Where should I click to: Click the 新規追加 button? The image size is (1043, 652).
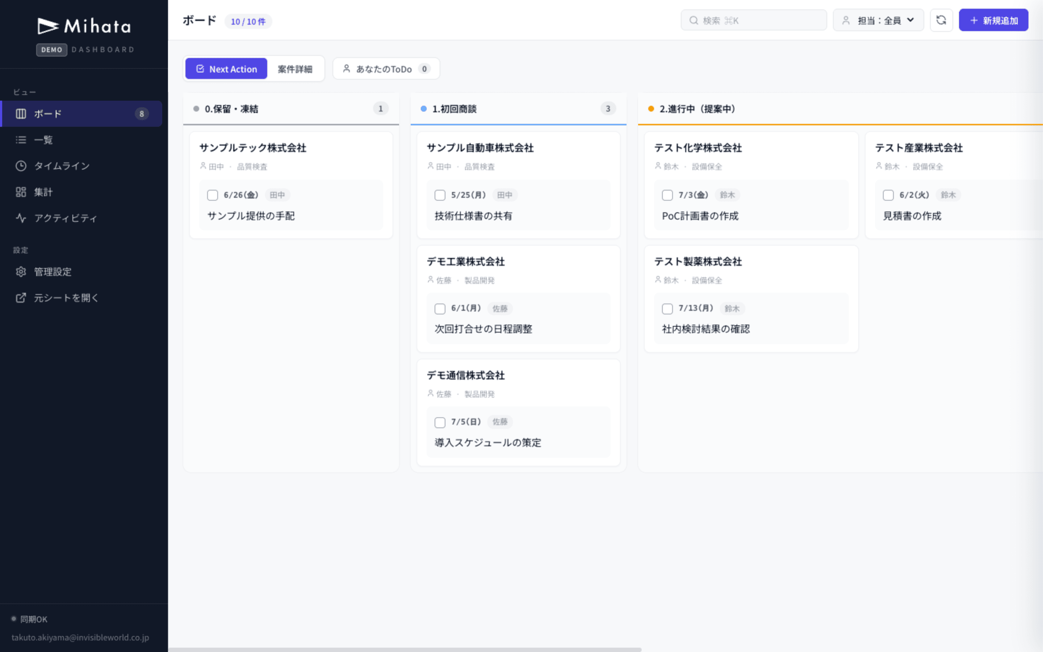pos(993,20)
